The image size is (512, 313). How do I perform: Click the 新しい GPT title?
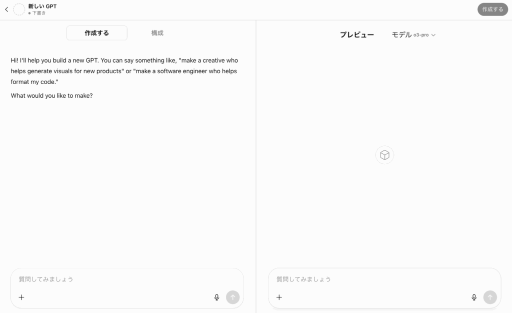pos(42,6)
